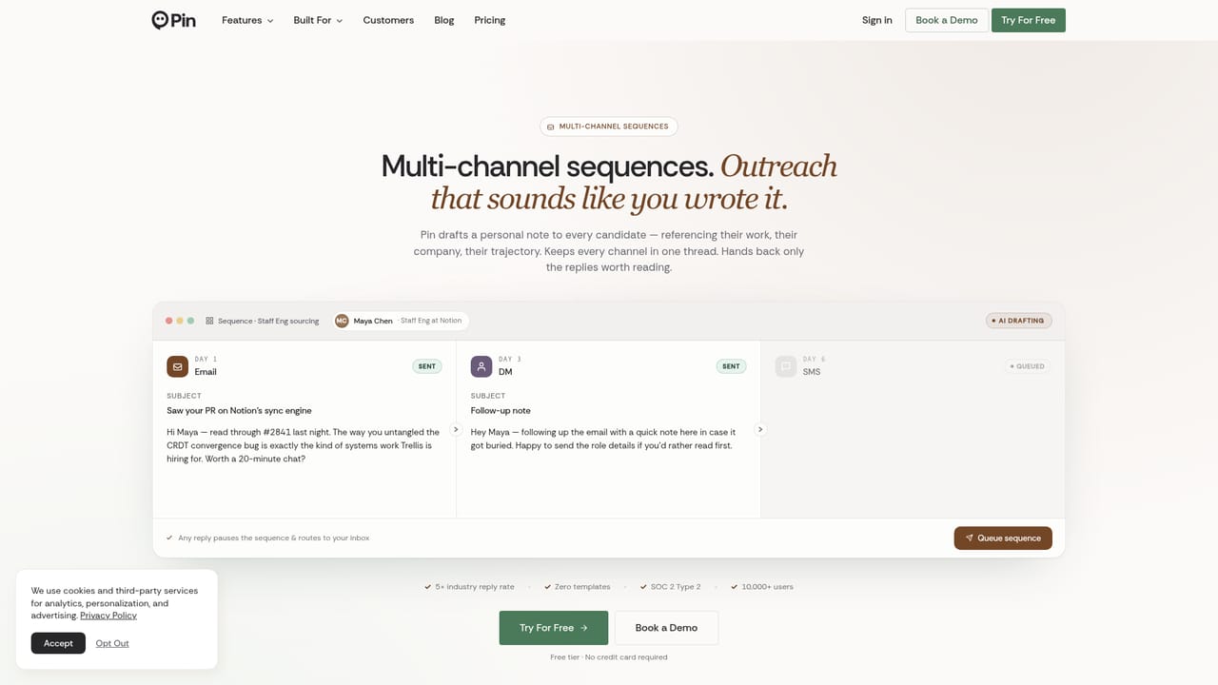Click the red window dot
Screen dimensions: 1218x685
point(169,321)
